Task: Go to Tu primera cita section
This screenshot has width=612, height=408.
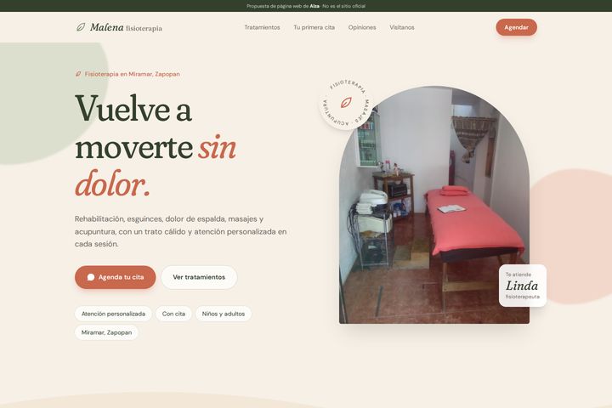Action: point(314,27)
